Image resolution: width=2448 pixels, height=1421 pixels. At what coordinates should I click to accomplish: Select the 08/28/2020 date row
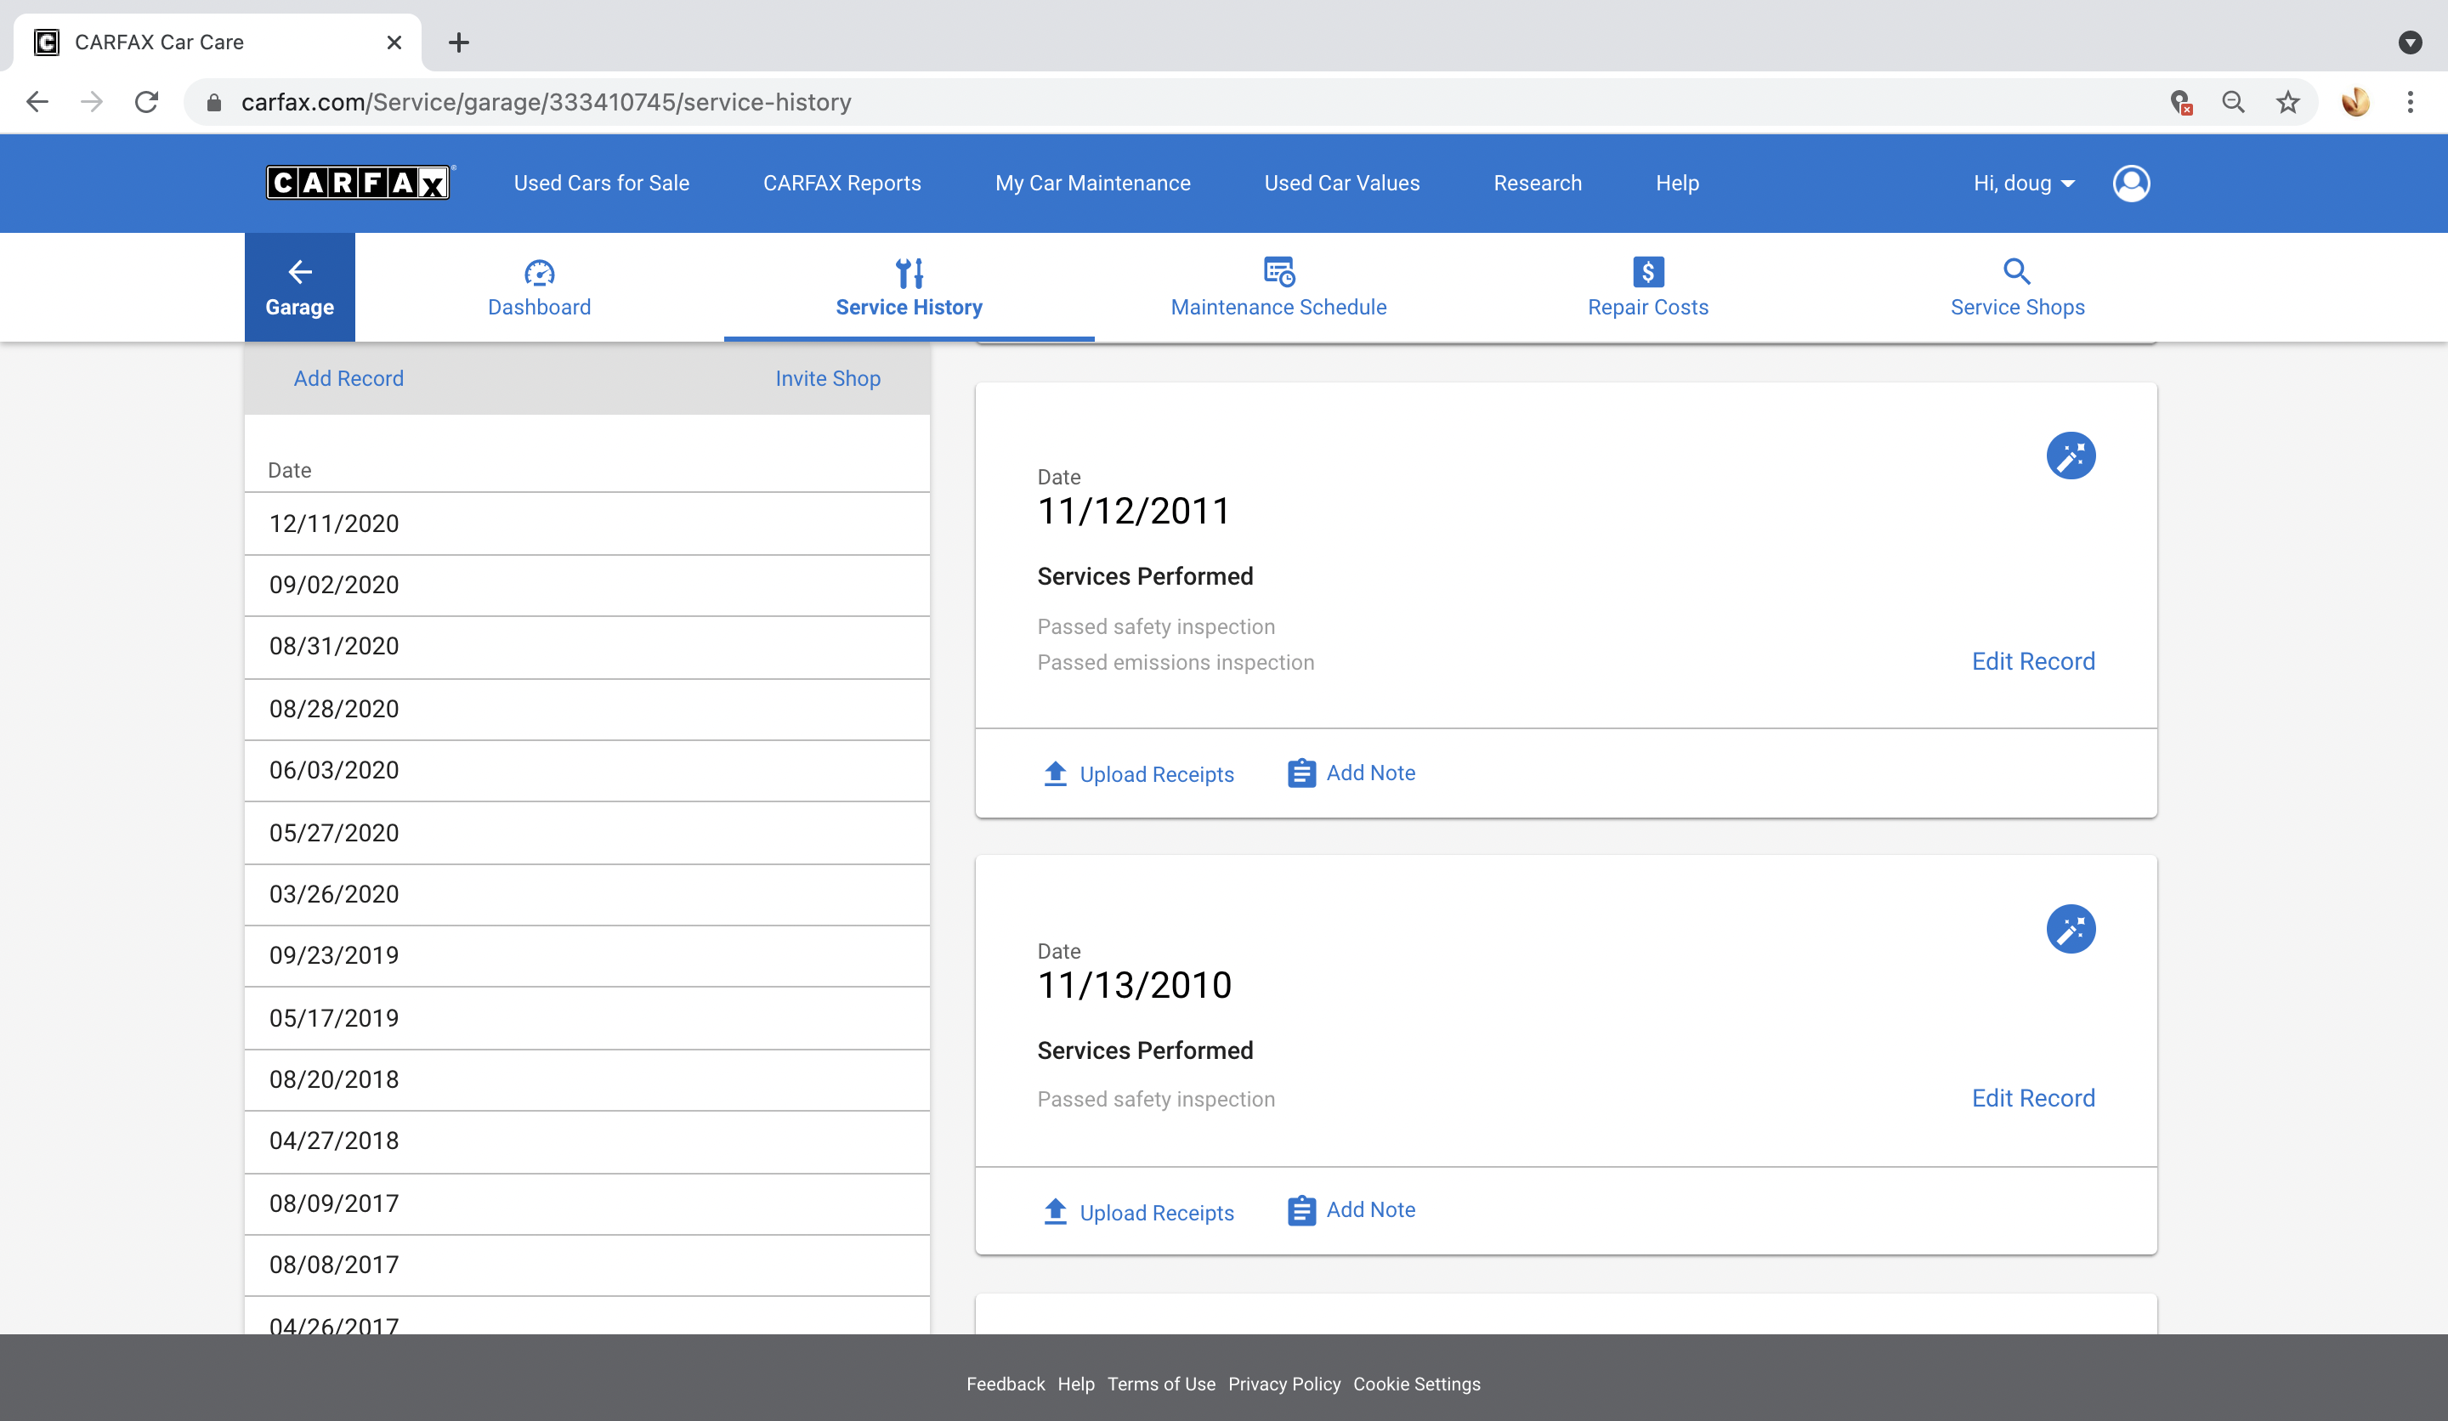(x=587, y=709)
